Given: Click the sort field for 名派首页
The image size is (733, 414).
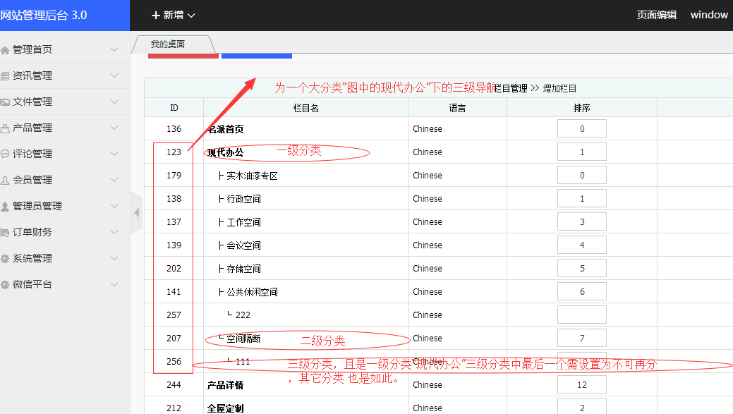Looking at the screenshot, I should click(582, 128).
